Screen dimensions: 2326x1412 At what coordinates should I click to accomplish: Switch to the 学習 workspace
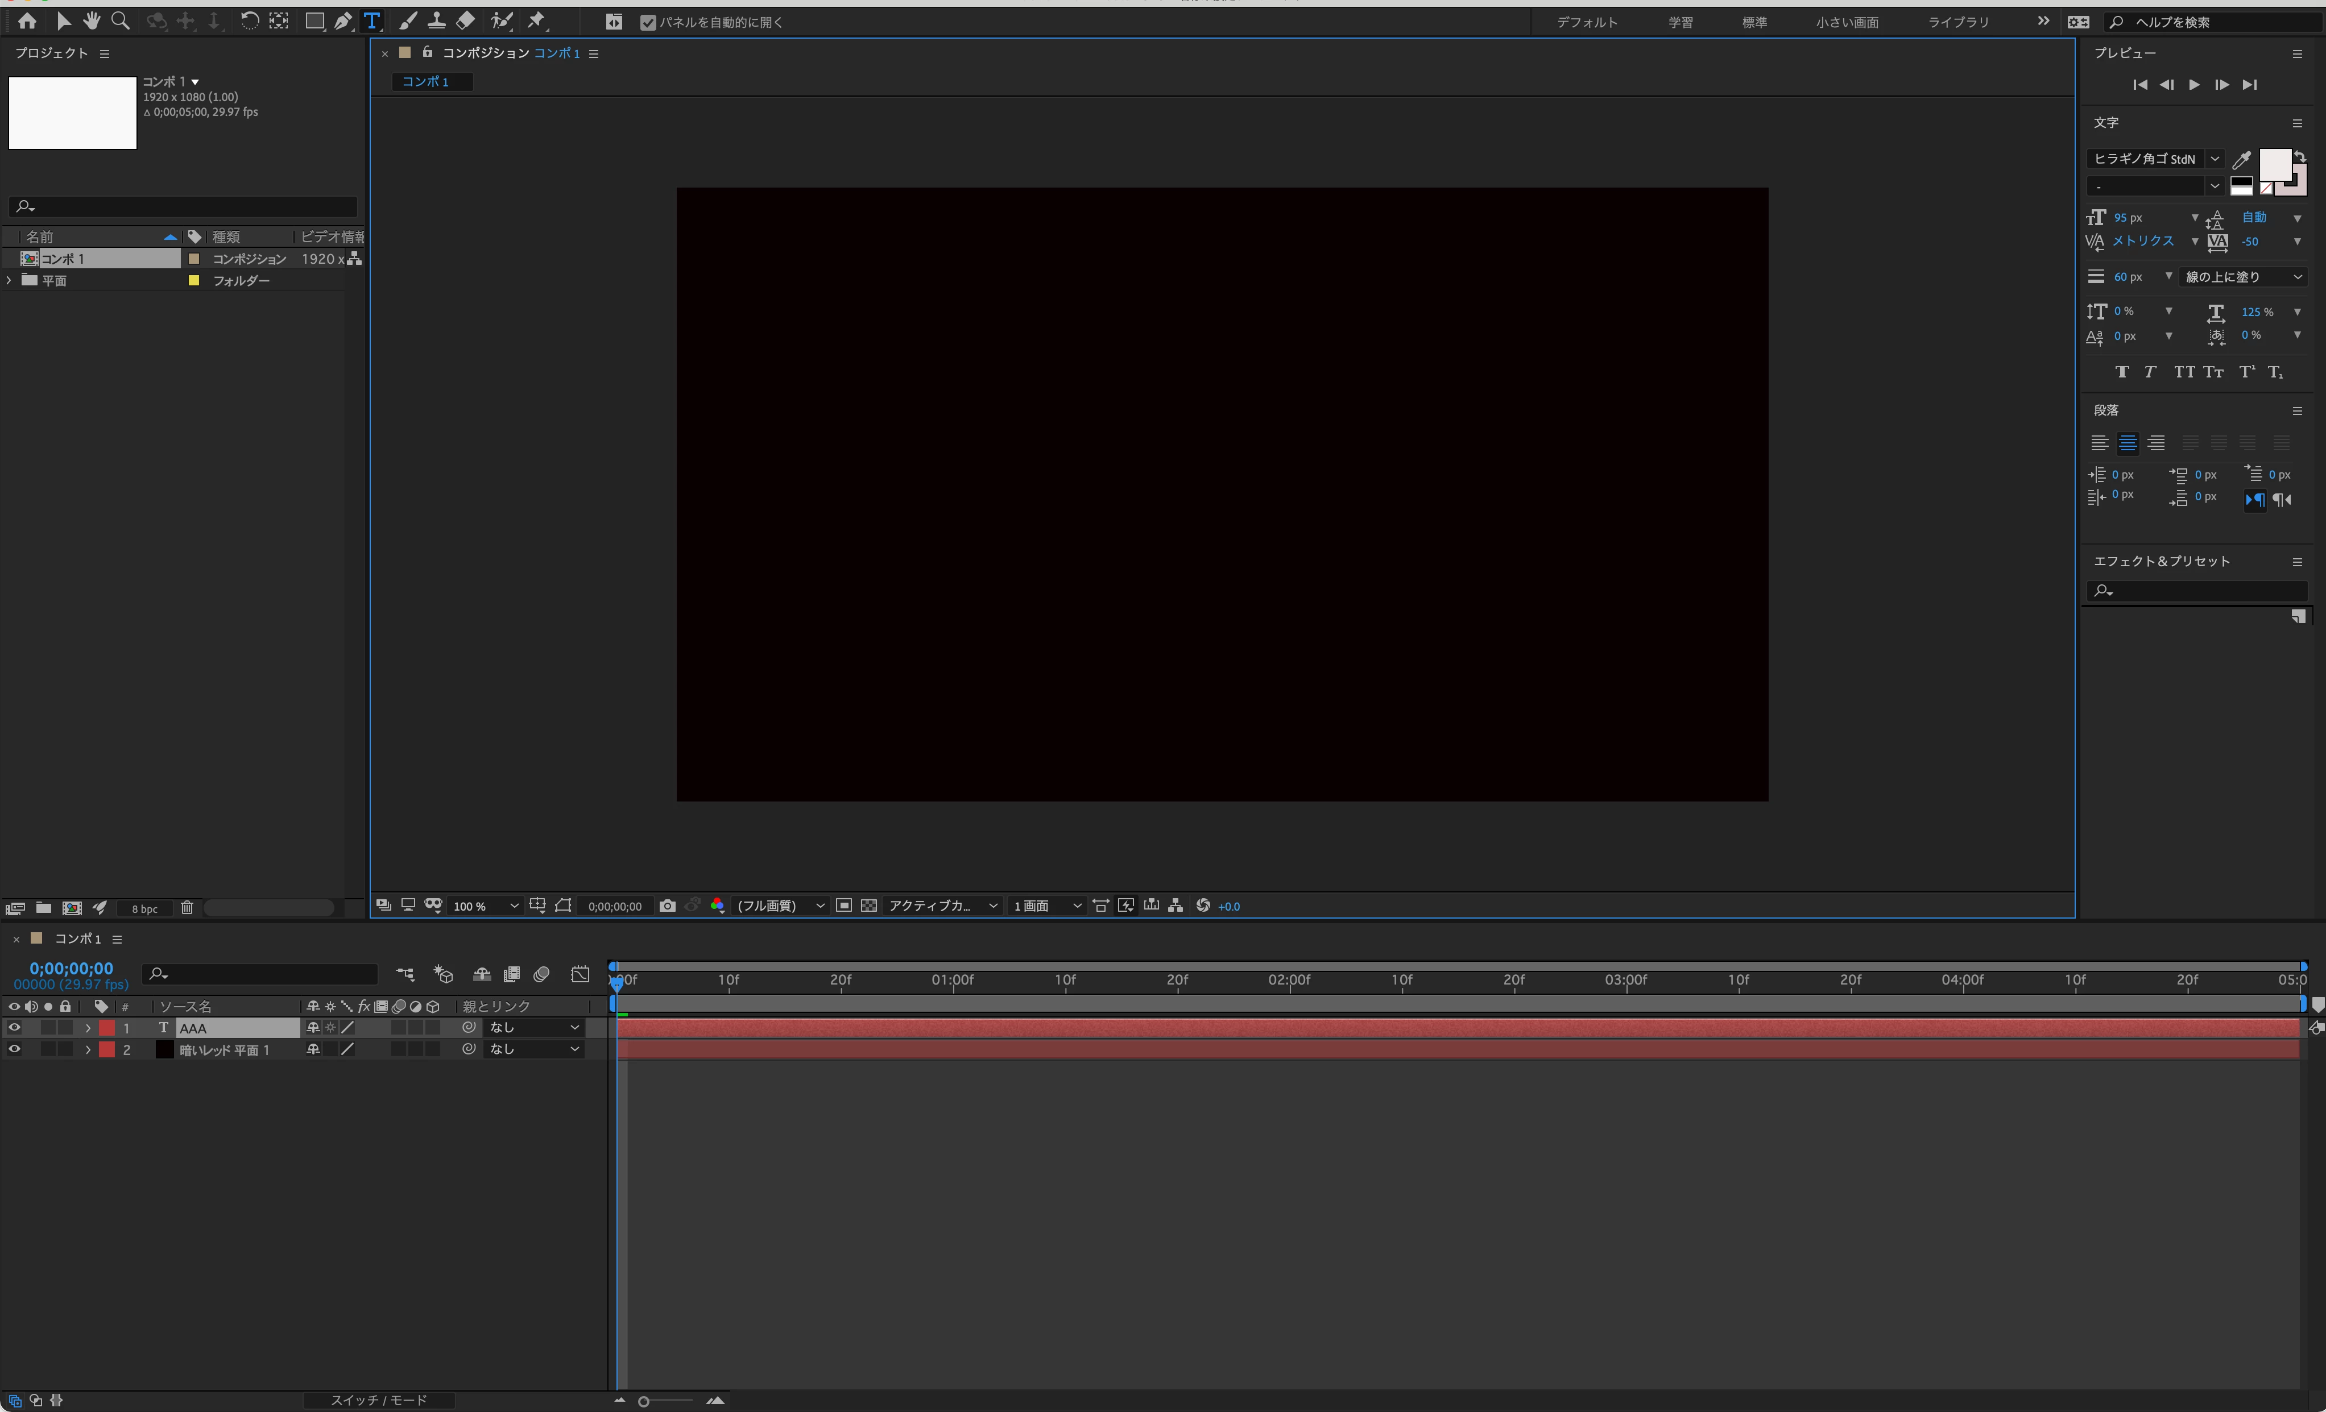tap(1679, 22)
